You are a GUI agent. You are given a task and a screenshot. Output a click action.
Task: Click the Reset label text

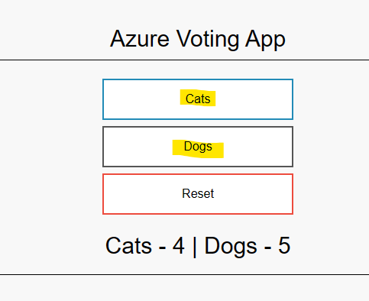coord(198,193)
